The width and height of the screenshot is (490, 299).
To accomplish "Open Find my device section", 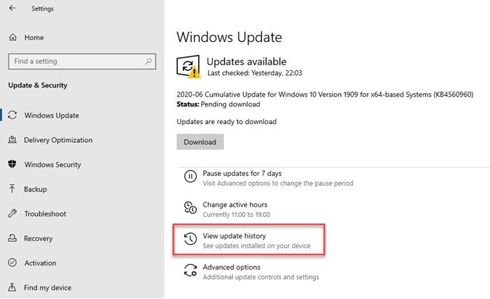I will pyautogui.click(x=48, y=287).
